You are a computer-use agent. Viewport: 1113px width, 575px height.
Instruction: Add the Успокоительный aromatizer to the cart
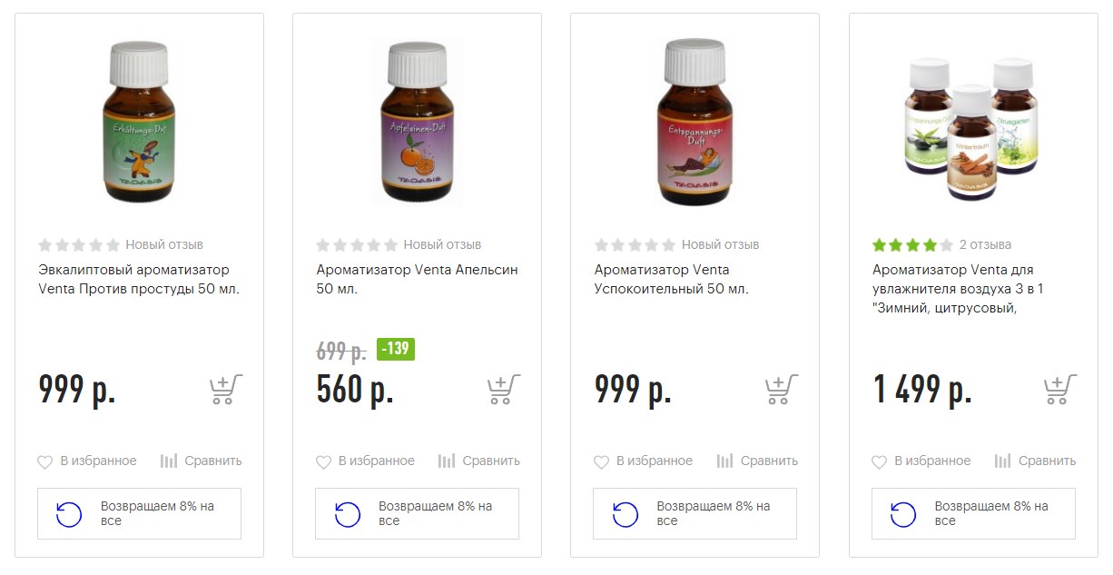(x=783, y=390)
